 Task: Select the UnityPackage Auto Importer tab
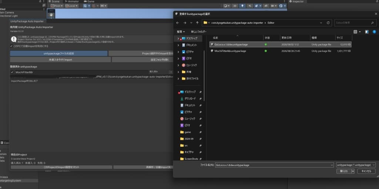pyautogui.click(x=27, y=21)
